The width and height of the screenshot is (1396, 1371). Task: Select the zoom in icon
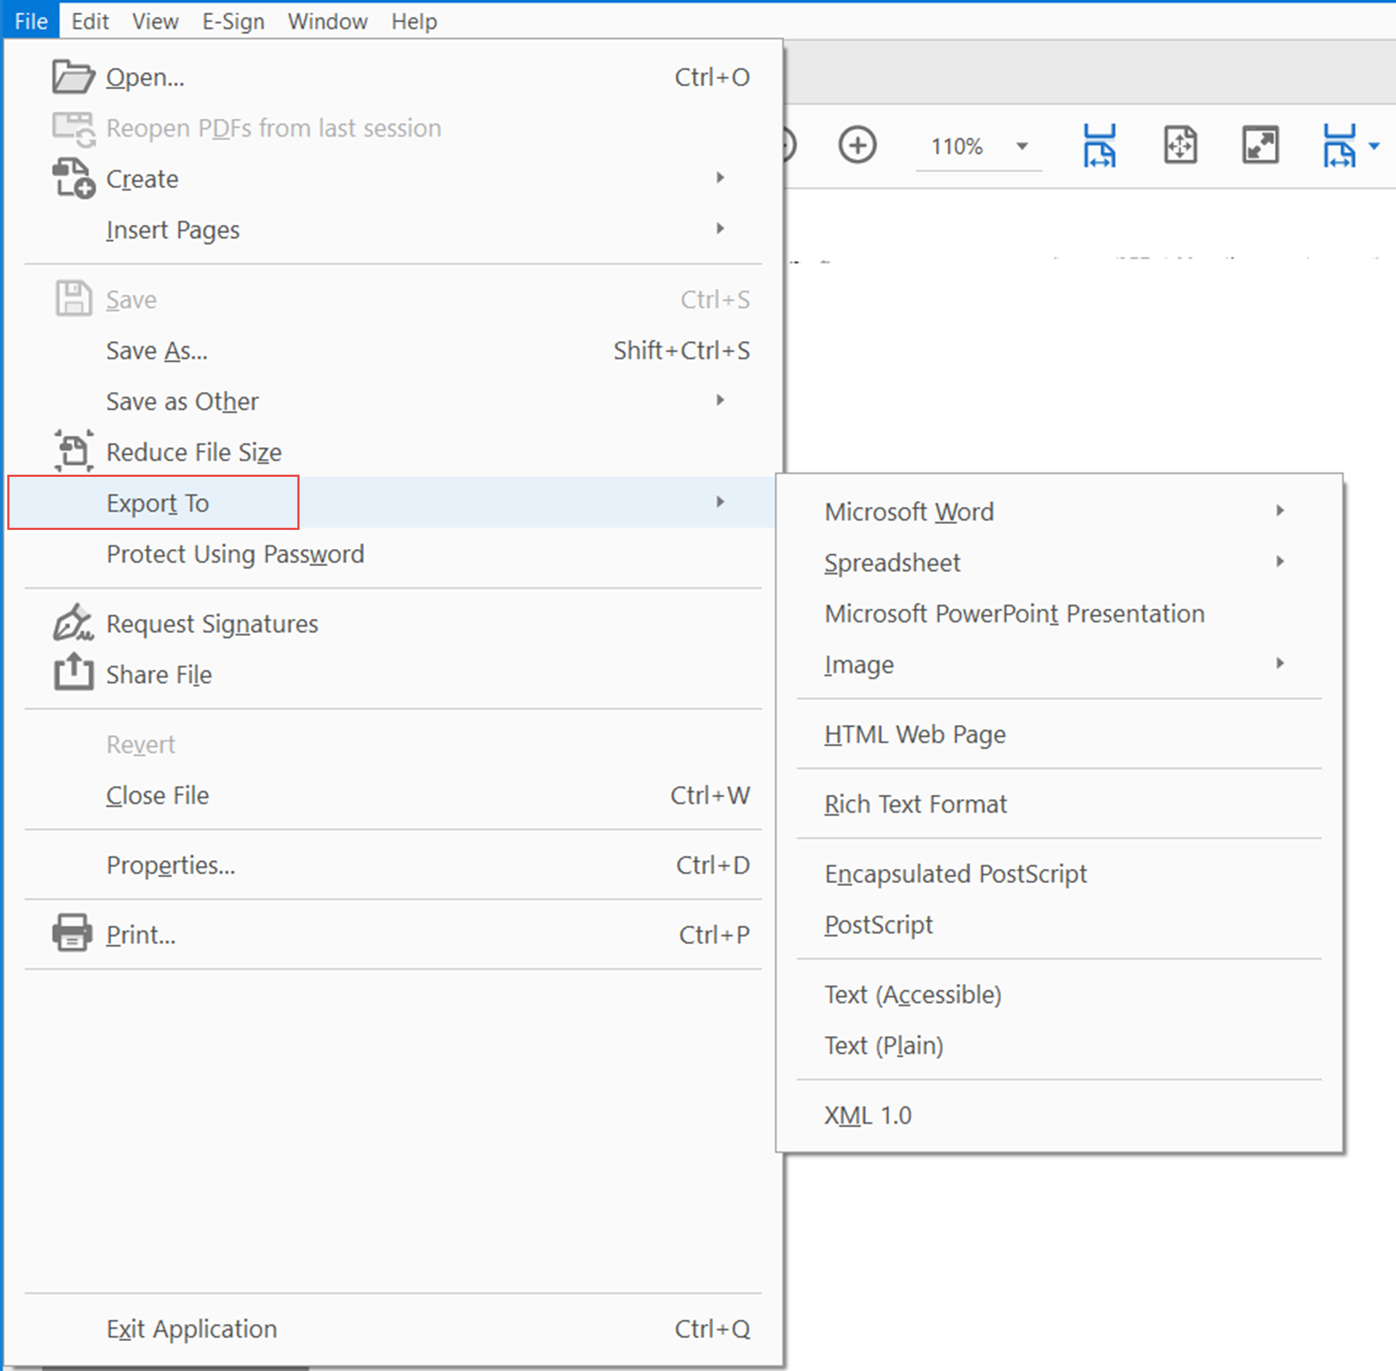pos(858,145)
